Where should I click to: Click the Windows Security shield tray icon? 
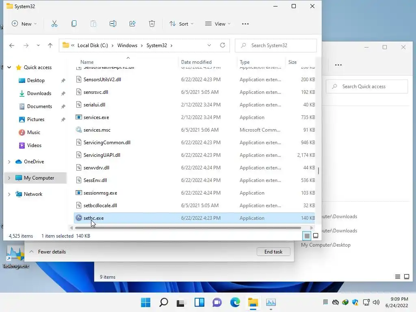coord(355,302)
